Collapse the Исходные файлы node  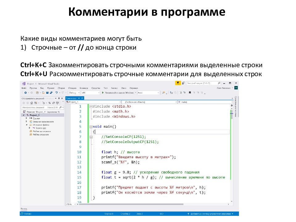click(x=27, y=125)
